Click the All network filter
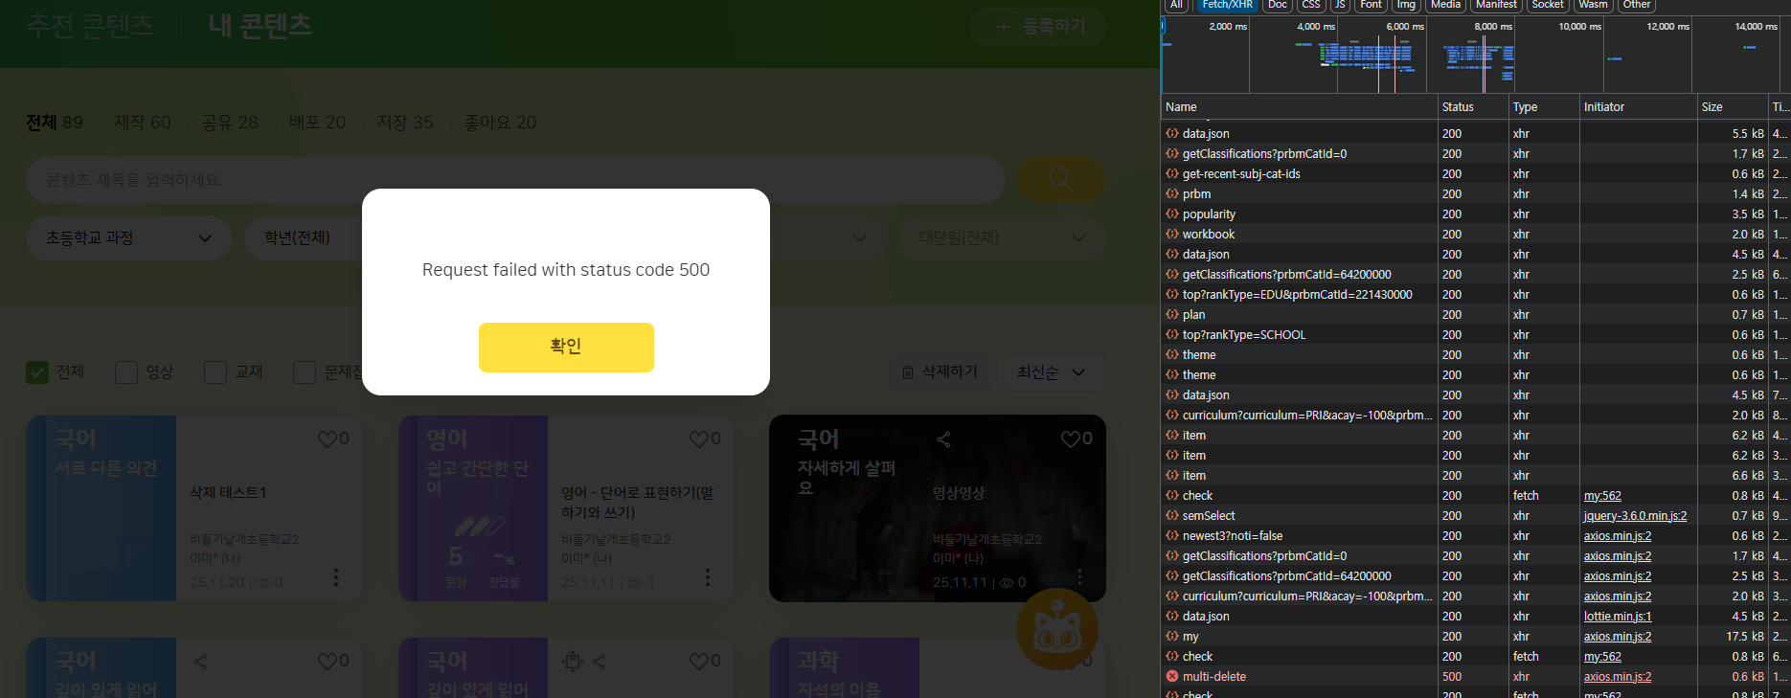The width and height of the screenshot is (1791, 698). tap(1176, 5)
